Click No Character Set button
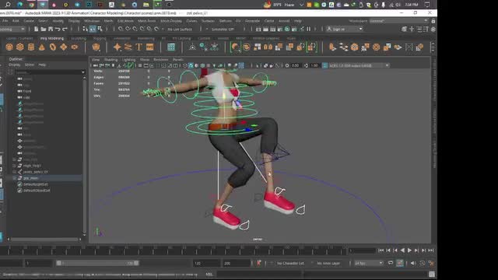Image resolution: width=498 pixels, height=280 pixels. pyautogui.click(x=290, y=263)
